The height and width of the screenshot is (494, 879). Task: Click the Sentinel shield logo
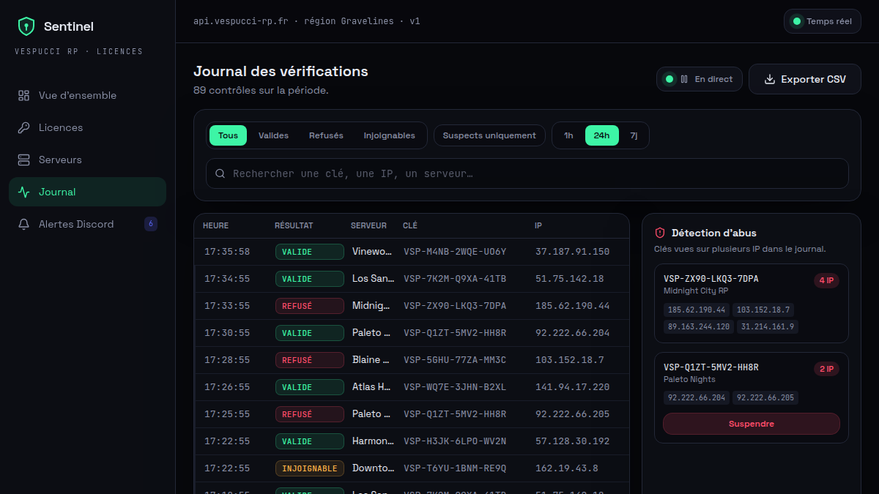point(26,26)
